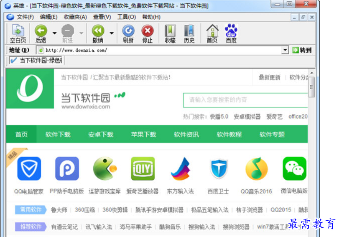Open the 查看(V) menu

(x=102, y=17)
